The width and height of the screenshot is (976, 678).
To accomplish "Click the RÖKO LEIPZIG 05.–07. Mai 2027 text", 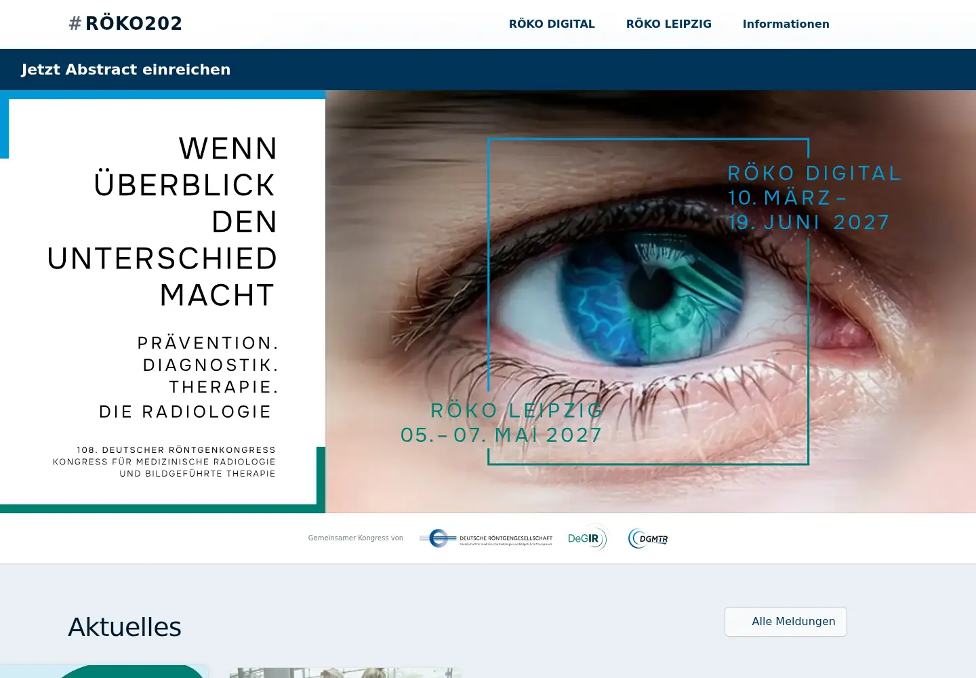I will point(502,422).
